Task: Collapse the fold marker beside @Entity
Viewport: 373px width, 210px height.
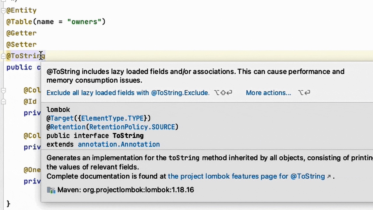Action: [x=3, y=11]
